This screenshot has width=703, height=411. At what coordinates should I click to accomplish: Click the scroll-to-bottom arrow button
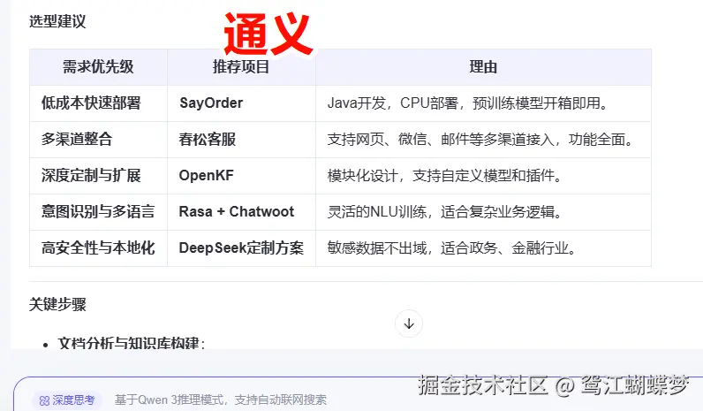click(408, 323)
